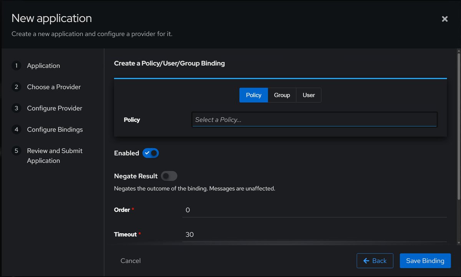The height and width of the screenshot is (277, 461).
Task: Click the Enabled label text
Action: [126, 153]
